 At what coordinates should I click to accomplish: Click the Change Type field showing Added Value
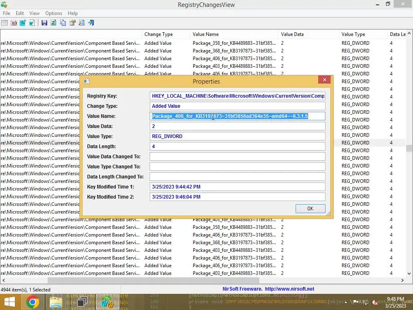tap(237, 106)
